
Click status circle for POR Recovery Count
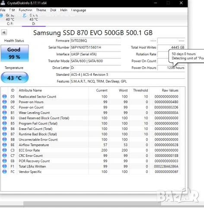(x=5, y=161)
